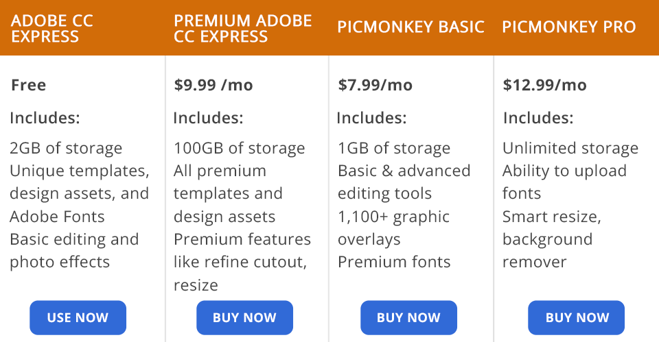Click the 2GB of storage feature
This screenshot has height=342, width=659.
[x=66, y=148]
